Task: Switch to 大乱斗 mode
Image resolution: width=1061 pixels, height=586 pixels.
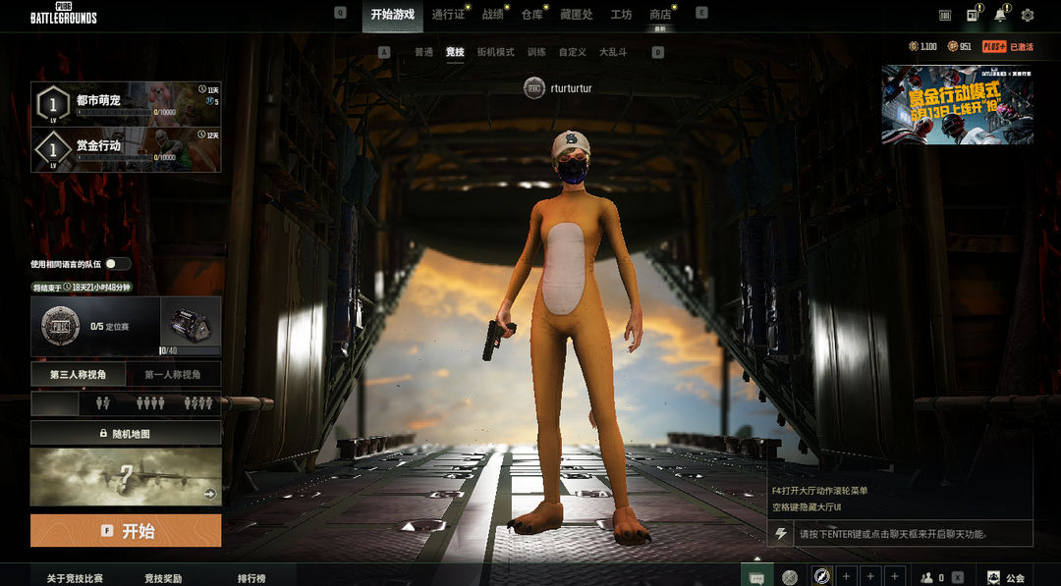Action: click(613, 52)
